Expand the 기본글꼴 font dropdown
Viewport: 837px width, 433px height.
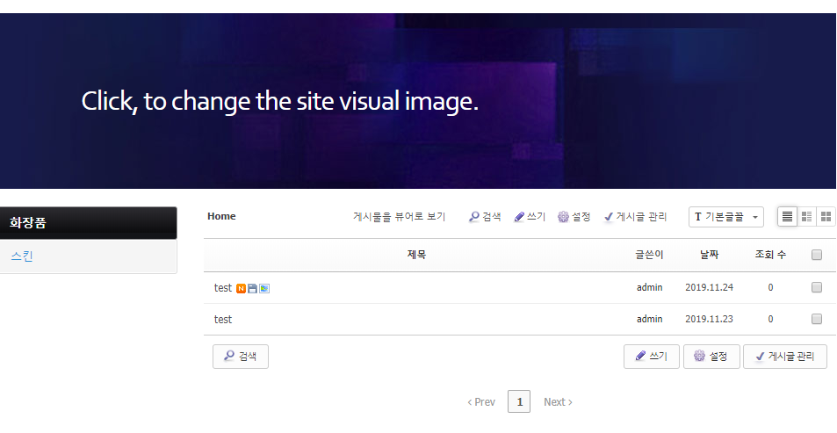(x=726, y=217)
